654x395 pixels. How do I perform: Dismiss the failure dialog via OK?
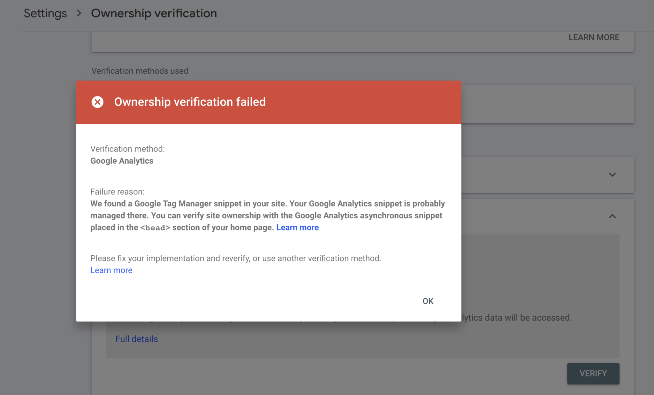point(428,301)
